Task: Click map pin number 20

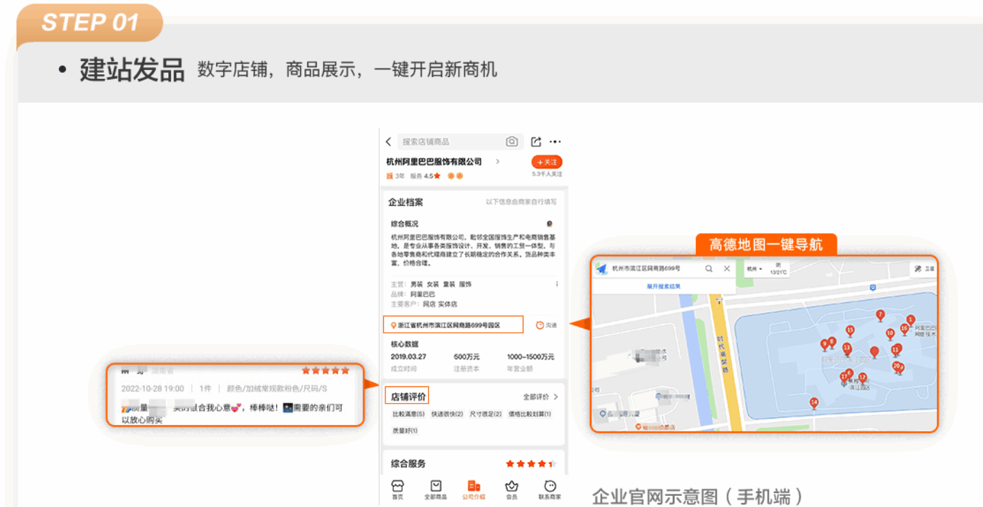Action: click(x=896, y=367)
